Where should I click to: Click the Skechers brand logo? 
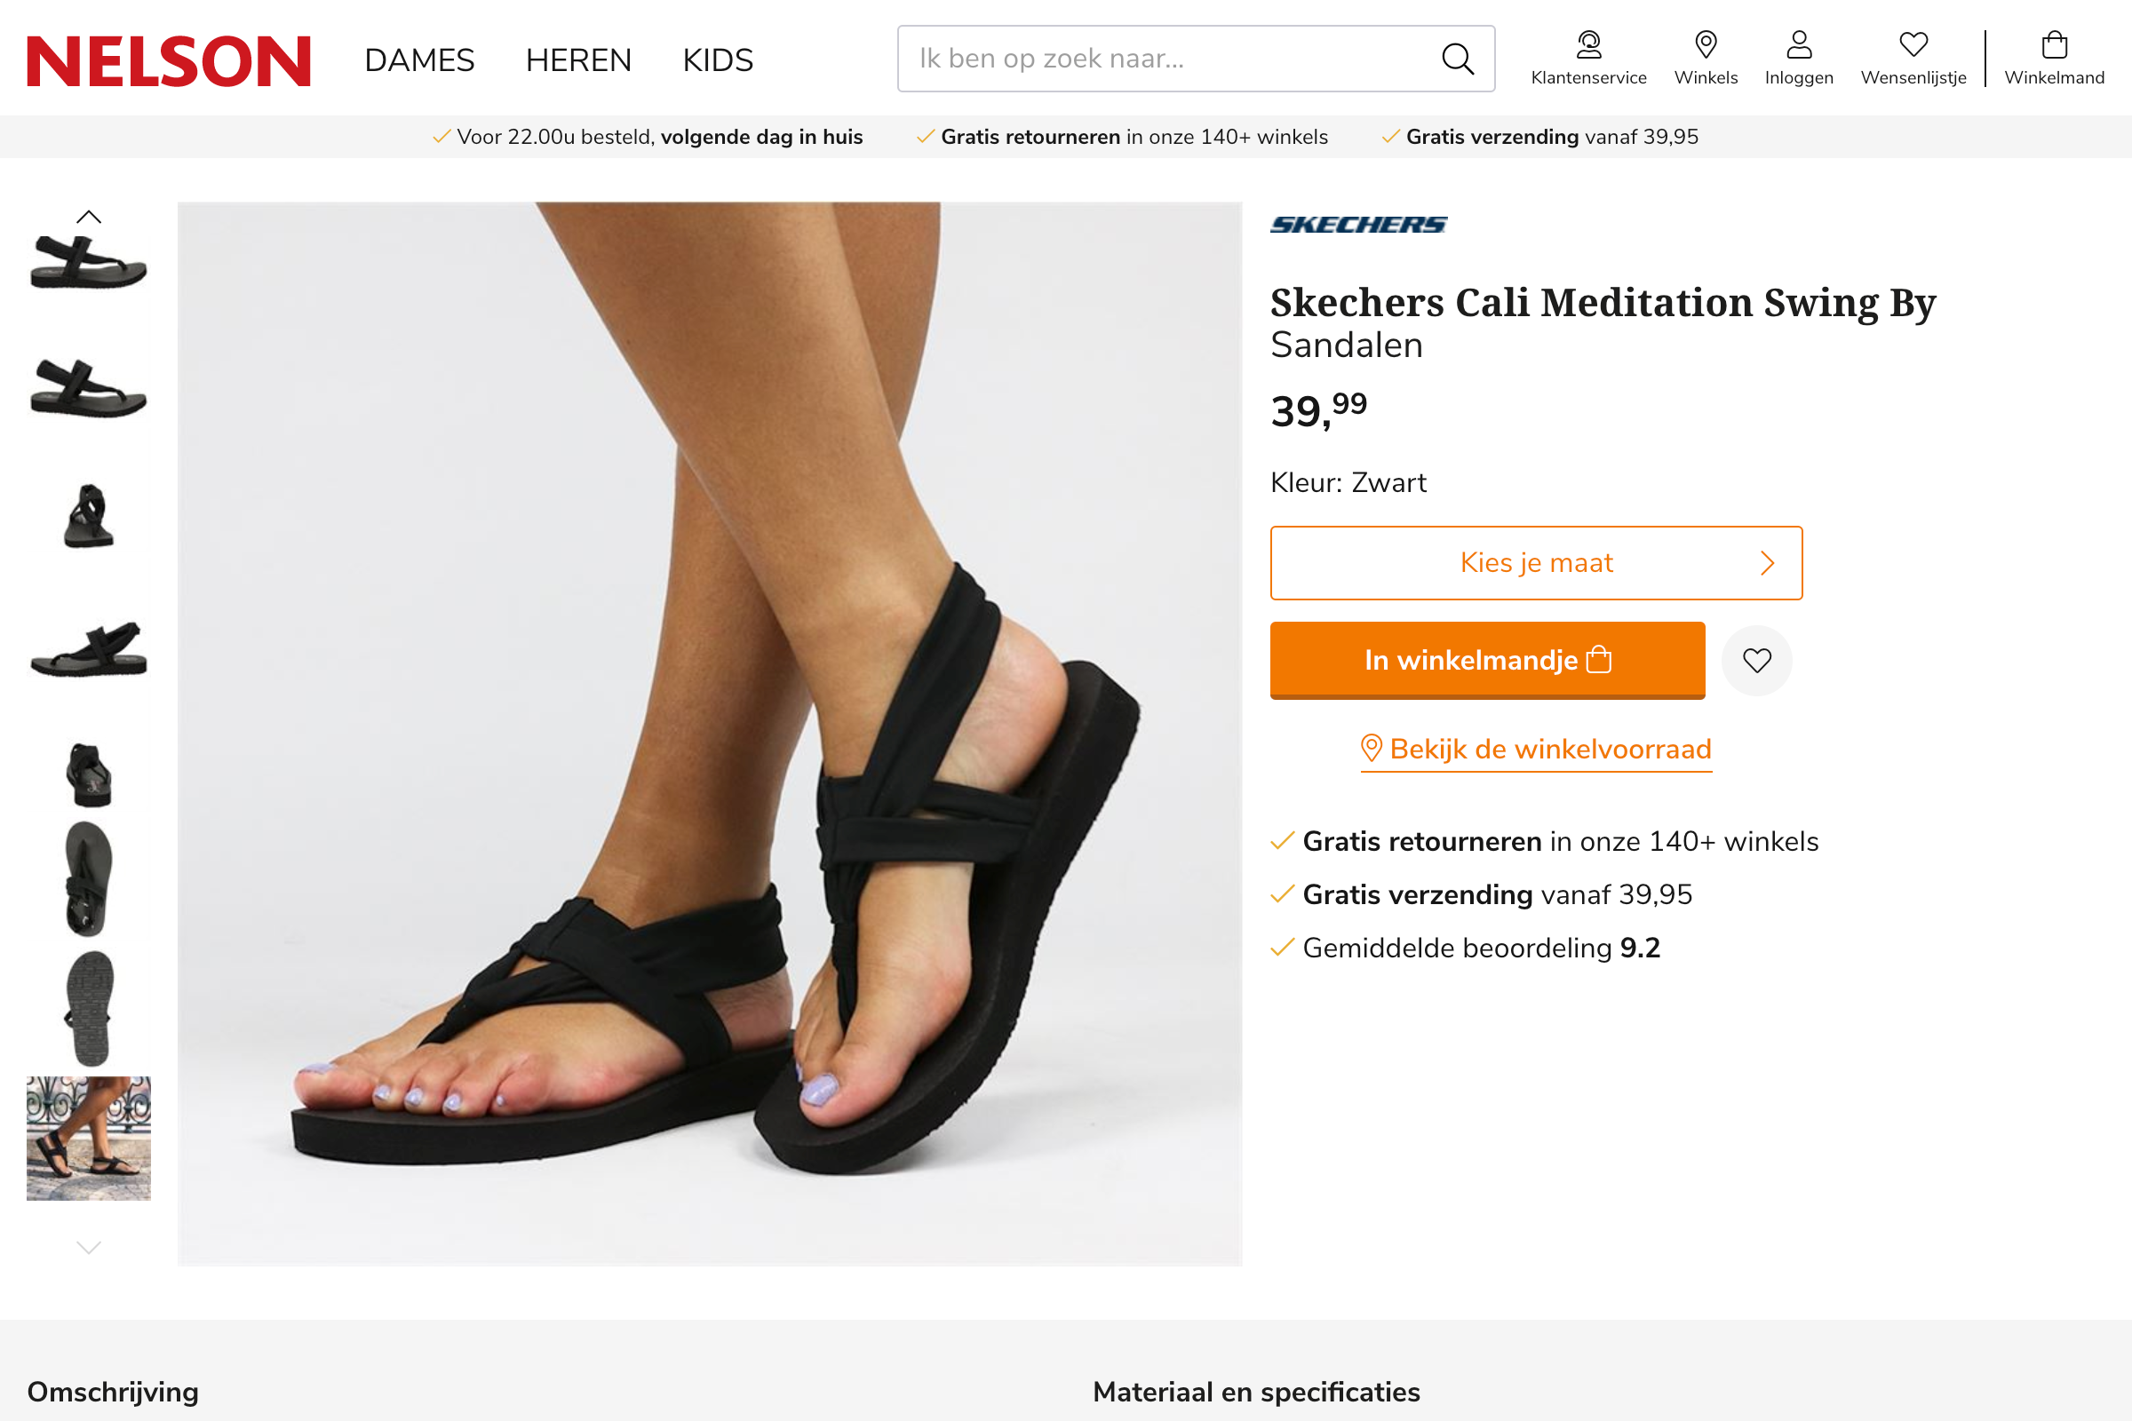tap(1358, 225)
